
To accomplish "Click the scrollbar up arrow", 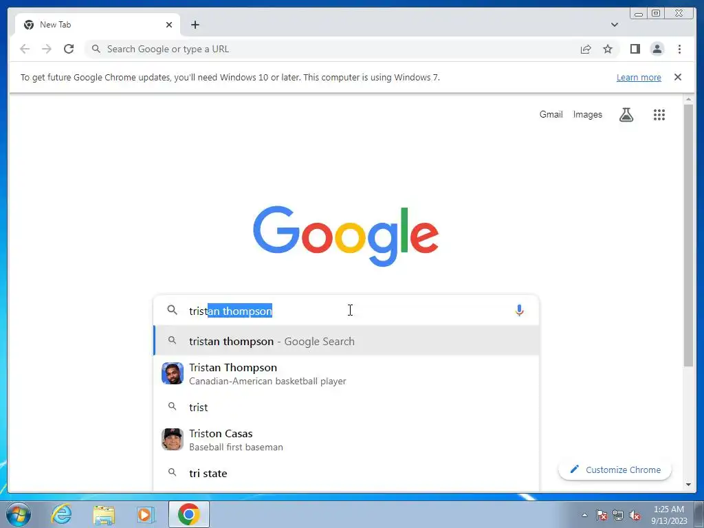I will point(688,99).
